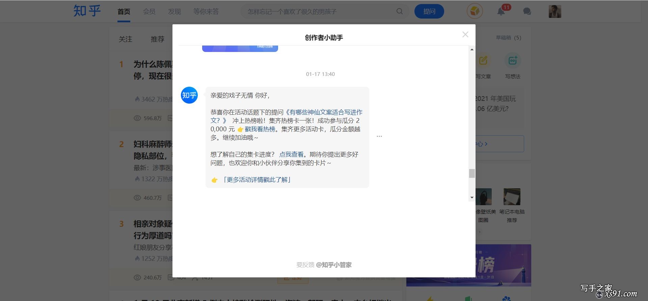Click @知乎小管家 feedback link
Viewport: 648px width, 301px height.
pyautogui.click(x=334, y=265)
